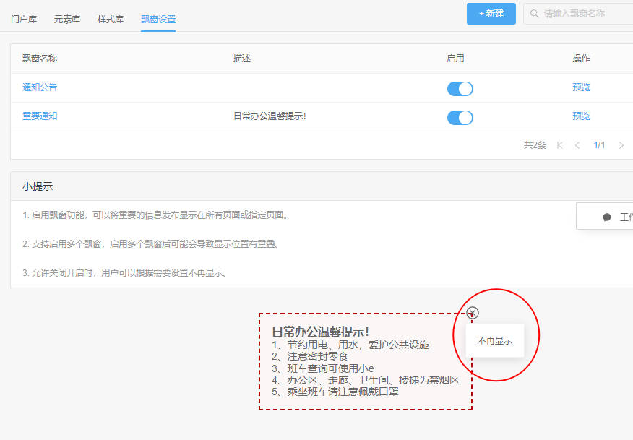This screenshot has width=633, height=440.
Task: Preview the 重要通知 floating window
Action: click(581, 116)
